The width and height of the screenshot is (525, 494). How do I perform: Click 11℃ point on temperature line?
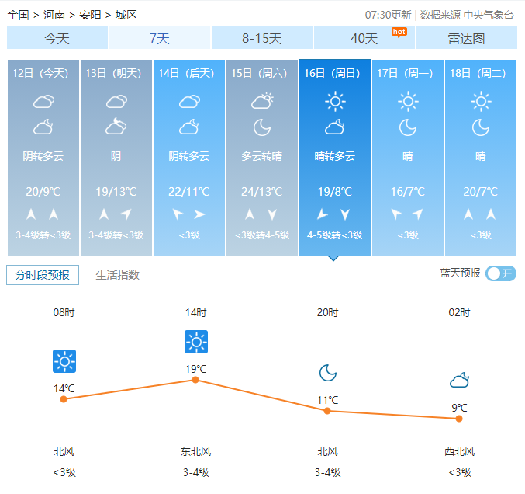click(x=327, y=411)
